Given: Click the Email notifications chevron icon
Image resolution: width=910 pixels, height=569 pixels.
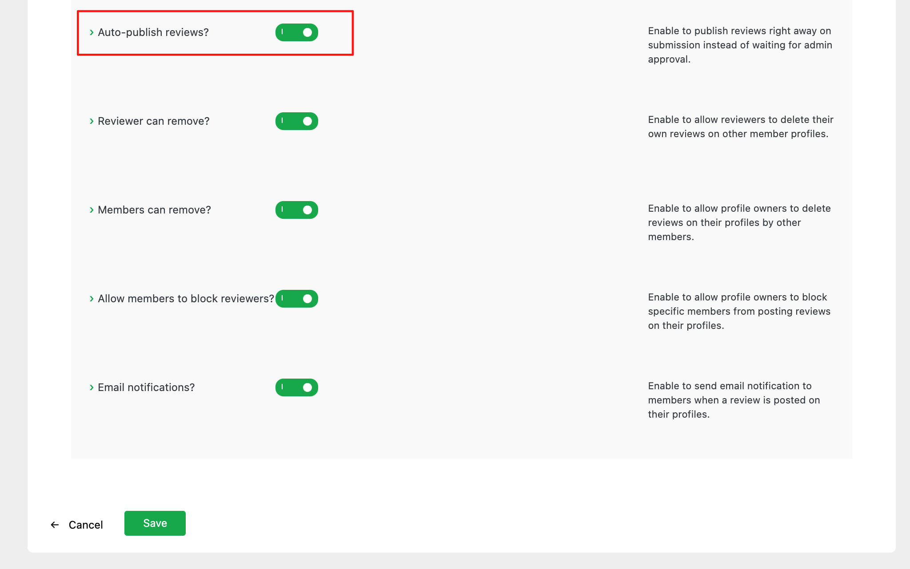Looking at the screenshot, I should 92,387.
